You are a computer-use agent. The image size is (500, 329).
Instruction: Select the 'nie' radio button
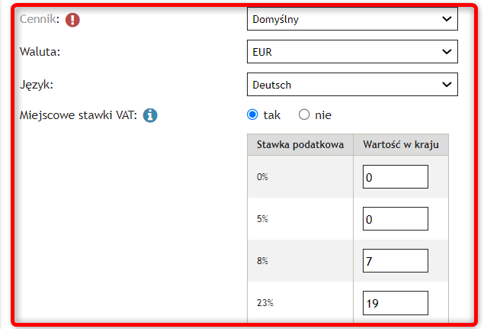coord(304,115)
